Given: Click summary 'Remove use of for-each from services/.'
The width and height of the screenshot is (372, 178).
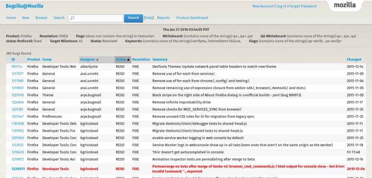Looking at the screenshot, I should click(x=184, y=74).
